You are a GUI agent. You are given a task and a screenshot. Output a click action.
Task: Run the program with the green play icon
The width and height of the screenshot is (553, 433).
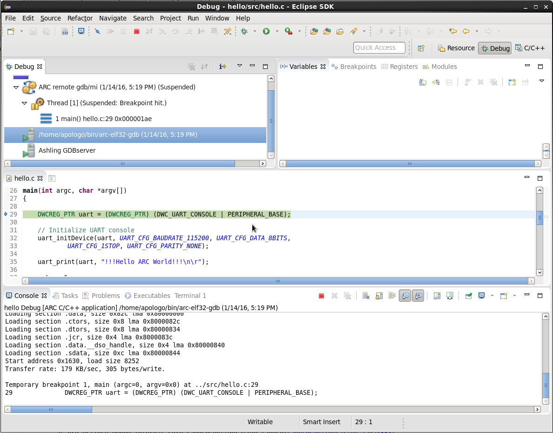pyautogui.click(x=266, y=31)
